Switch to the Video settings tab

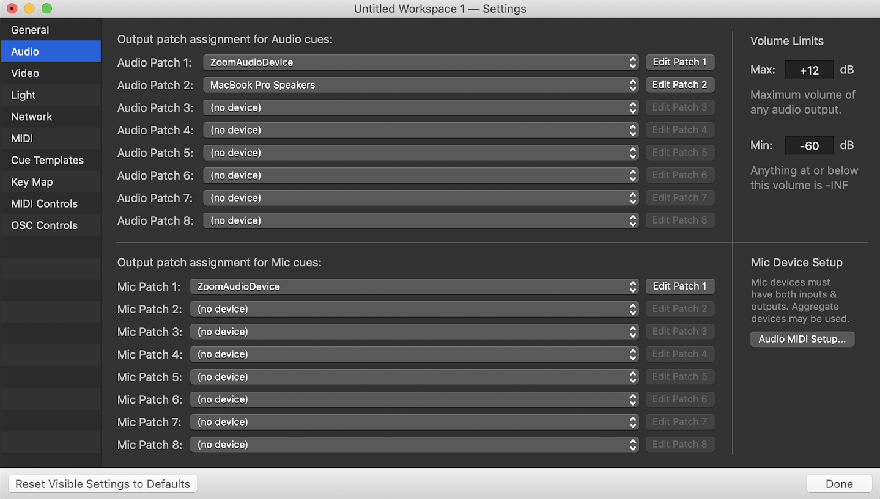[x=25, y=73]
